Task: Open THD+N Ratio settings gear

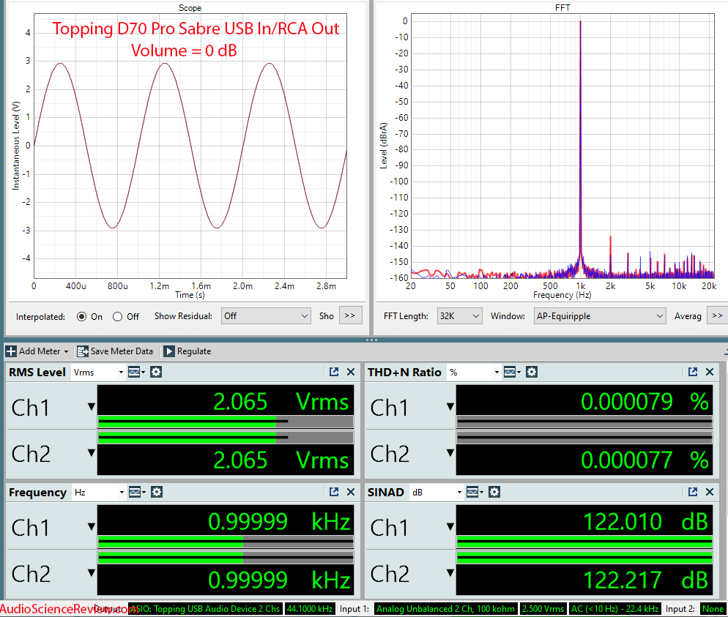Action: click(532, 372)
